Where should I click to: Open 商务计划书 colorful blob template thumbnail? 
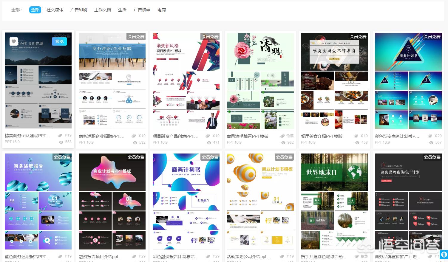click(186, 201)
